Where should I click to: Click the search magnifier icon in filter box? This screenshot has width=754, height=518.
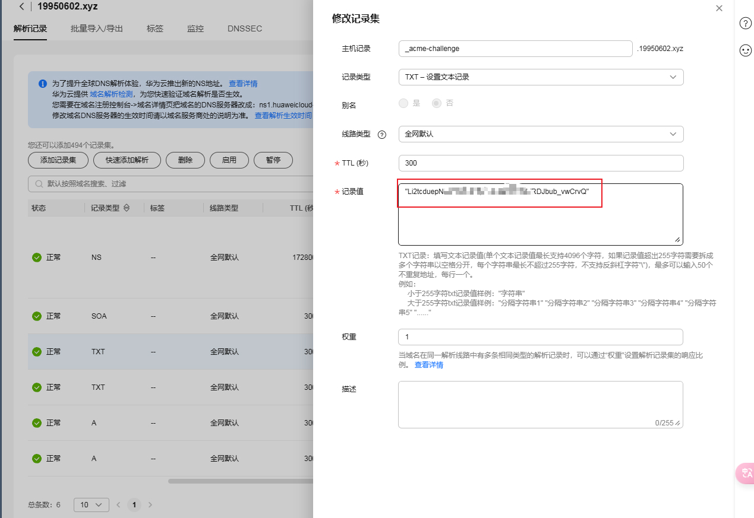pyautogui.click(x=39, y=184)
